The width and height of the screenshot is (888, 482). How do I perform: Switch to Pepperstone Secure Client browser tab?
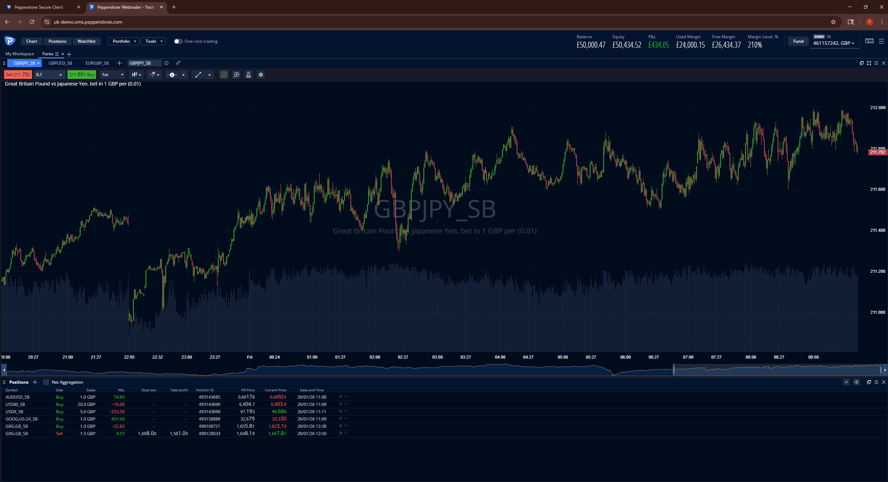(x=39, y=7)
